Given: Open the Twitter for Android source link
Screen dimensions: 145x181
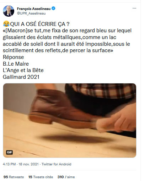Looking at the screenshot, I should pos(57,164).
